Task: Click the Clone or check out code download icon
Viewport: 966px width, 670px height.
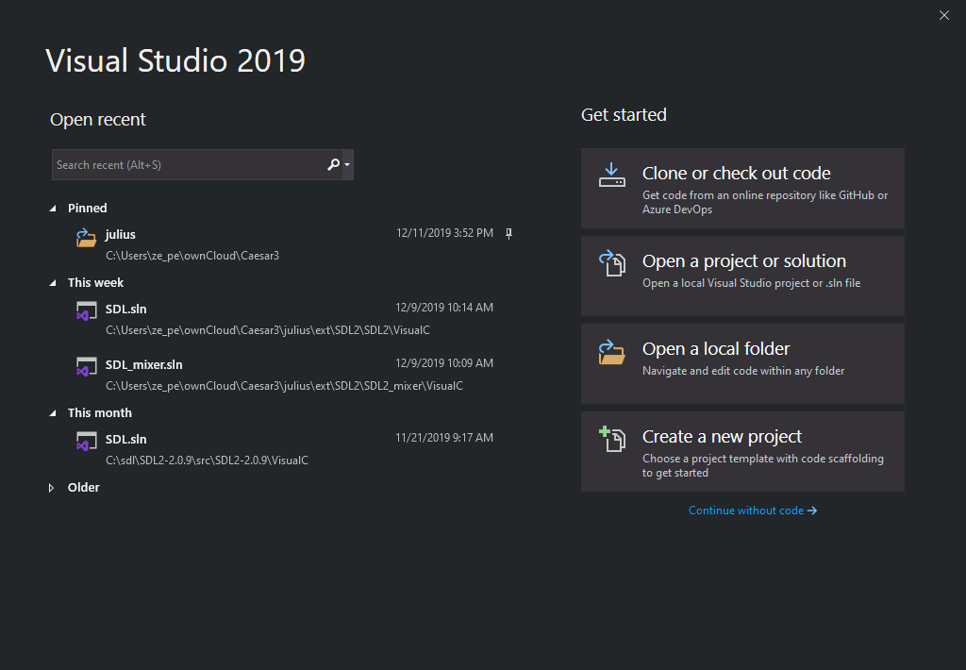Action: click(x=611, y=176)
